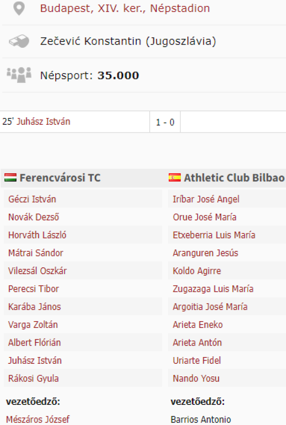Open Rákosi Gyula's player profile
The height and width of the screenshot is (425, 286).
[33, 378]
